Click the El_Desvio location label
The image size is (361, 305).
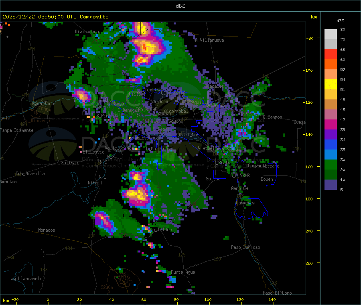(x=93, y=152)
